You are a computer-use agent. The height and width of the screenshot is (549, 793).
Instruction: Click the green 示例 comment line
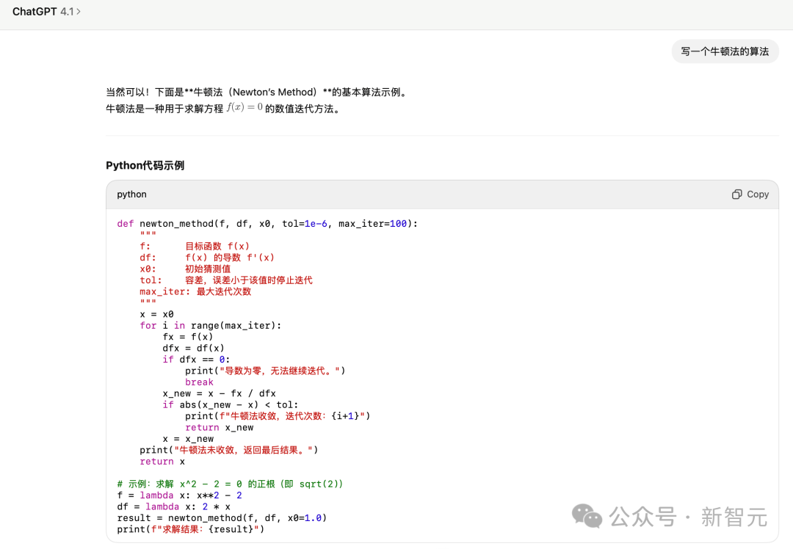[230, 484]
